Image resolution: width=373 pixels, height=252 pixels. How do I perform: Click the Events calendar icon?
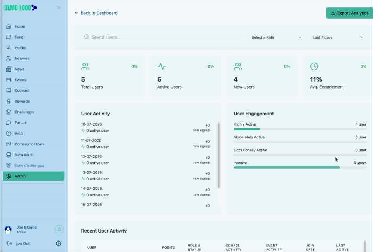(9, 80)
